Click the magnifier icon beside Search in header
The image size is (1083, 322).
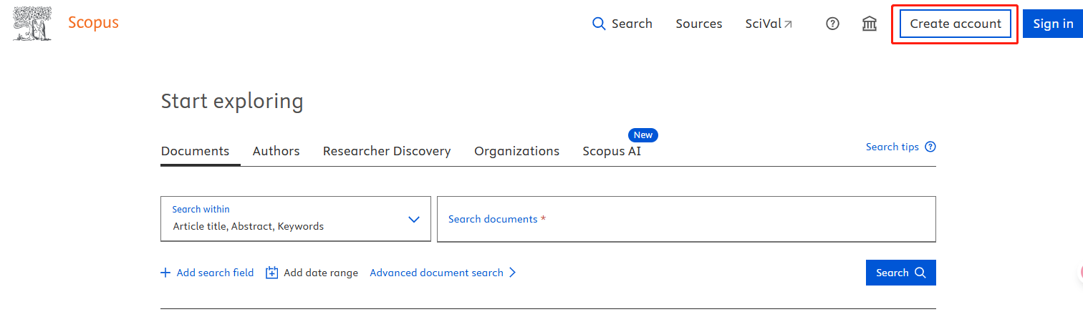pos(599,24)
